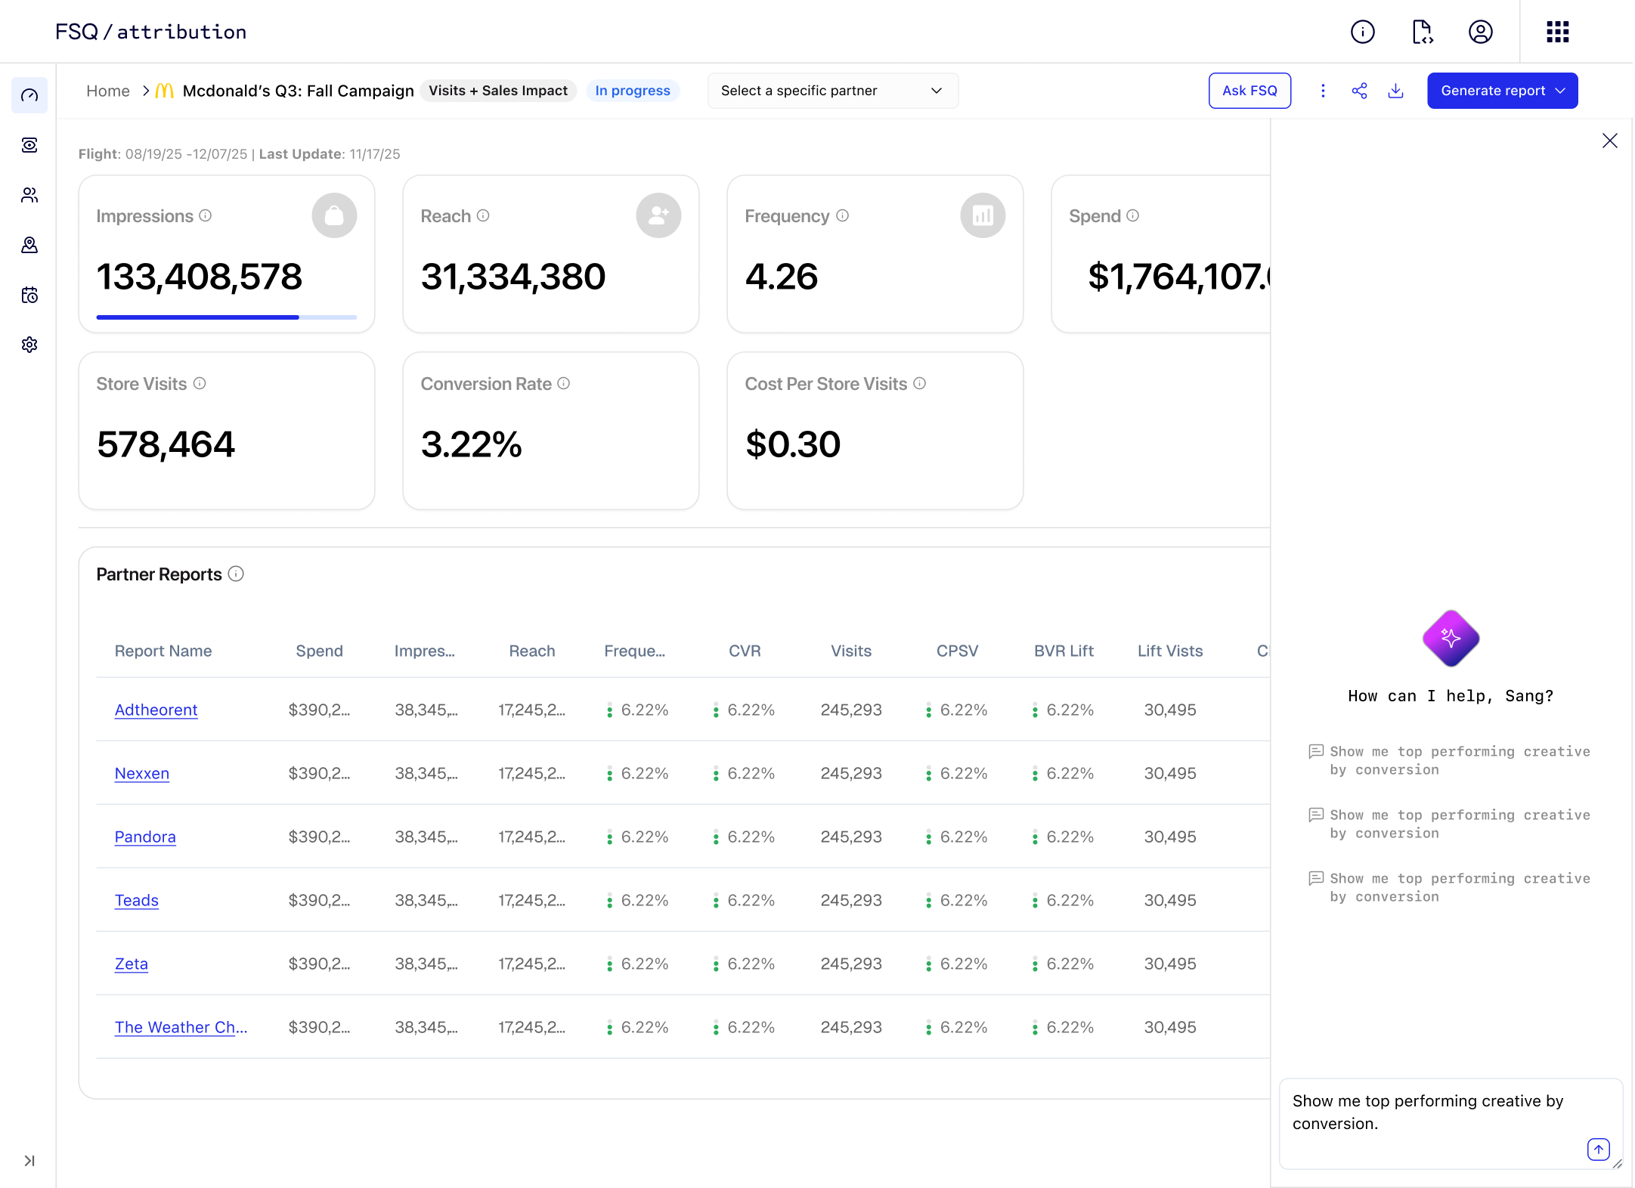1635x1188 pixels.
Task: Expand the Select a specific partner dropdown
Action: pyautogui.click(x=832, y=91)
